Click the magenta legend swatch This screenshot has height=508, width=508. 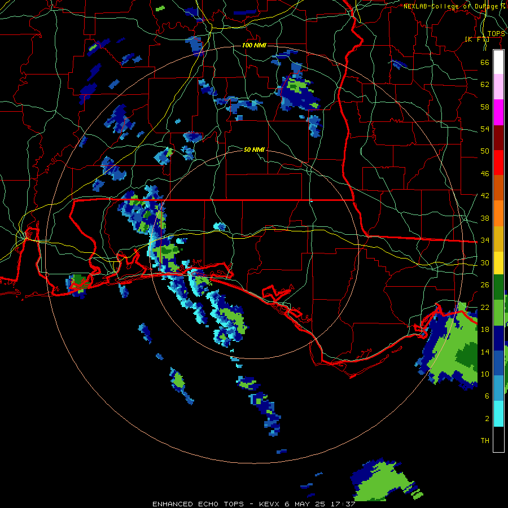[498, 112]
